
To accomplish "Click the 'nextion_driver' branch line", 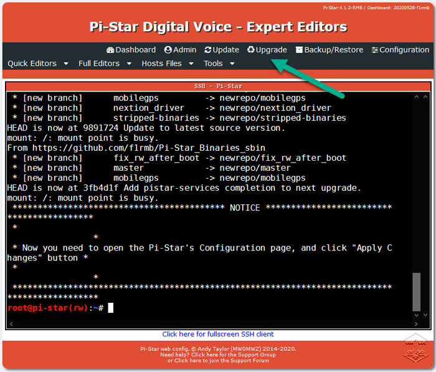I will pyautogui.click(x=172, y=108).
